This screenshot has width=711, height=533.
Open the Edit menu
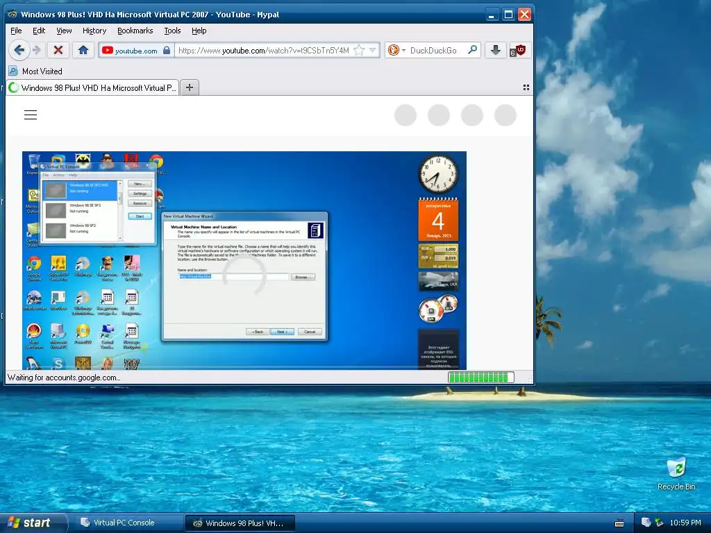tap(39, 31)
